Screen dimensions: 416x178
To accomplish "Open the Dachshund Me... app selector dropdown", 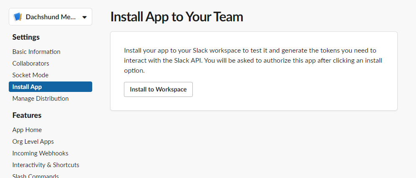I will click(x=50, y=17).
